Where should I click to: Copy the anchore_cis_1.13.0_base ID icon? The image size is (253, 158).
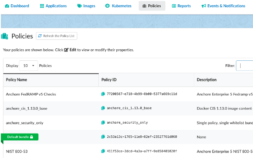click(x=103, y=108)
